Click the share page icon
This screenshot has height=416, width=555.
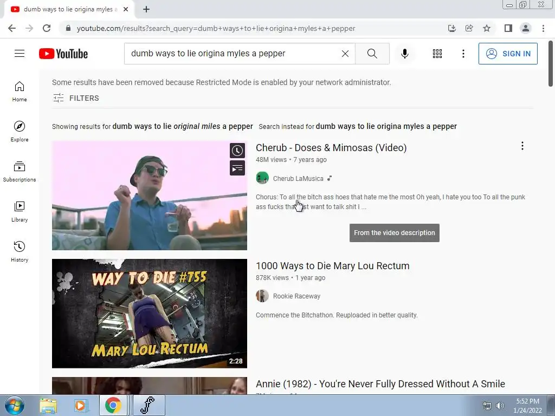pos(469,28)
